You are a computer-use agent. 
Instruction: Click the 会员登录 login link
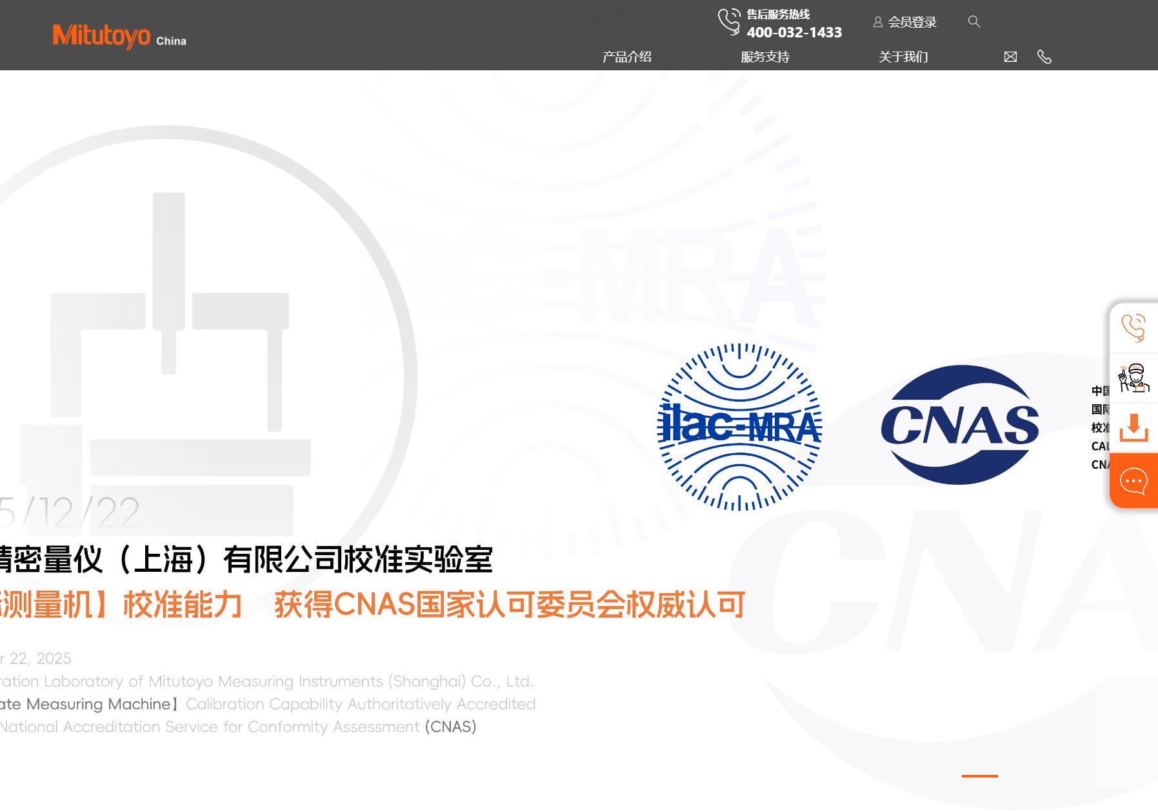[904, 22]
